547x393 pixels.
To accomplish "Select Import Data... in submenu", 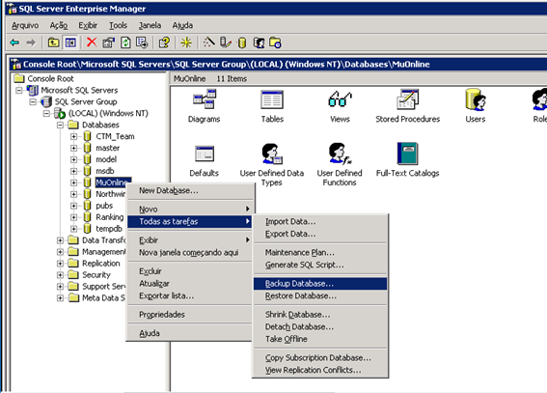I will pos(320,222).
